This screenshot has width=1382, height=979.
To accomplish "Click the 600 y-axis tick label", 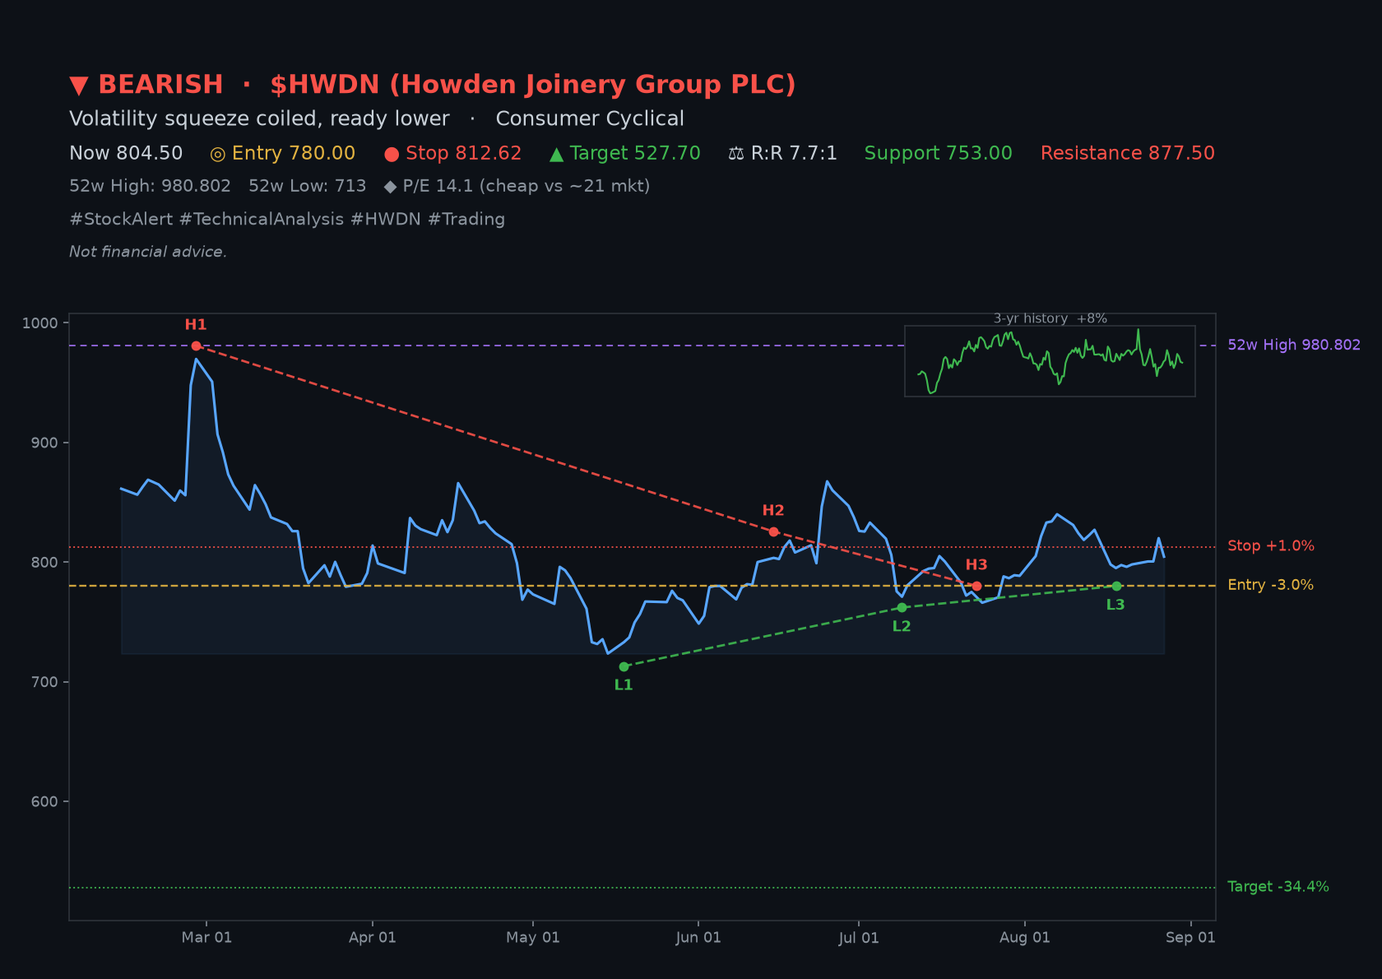I will pos(44,801).
